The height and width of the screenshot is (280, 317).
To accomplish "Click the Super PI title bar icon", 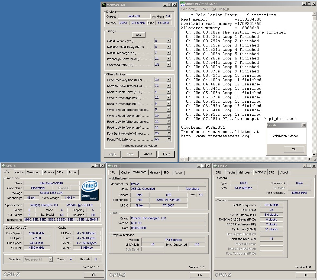I will click(x=182, y=4).
